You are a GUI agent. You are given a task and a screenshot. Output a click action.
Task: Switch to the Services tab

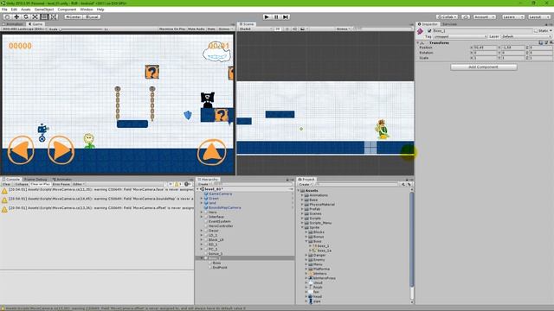tap(449, 24)
